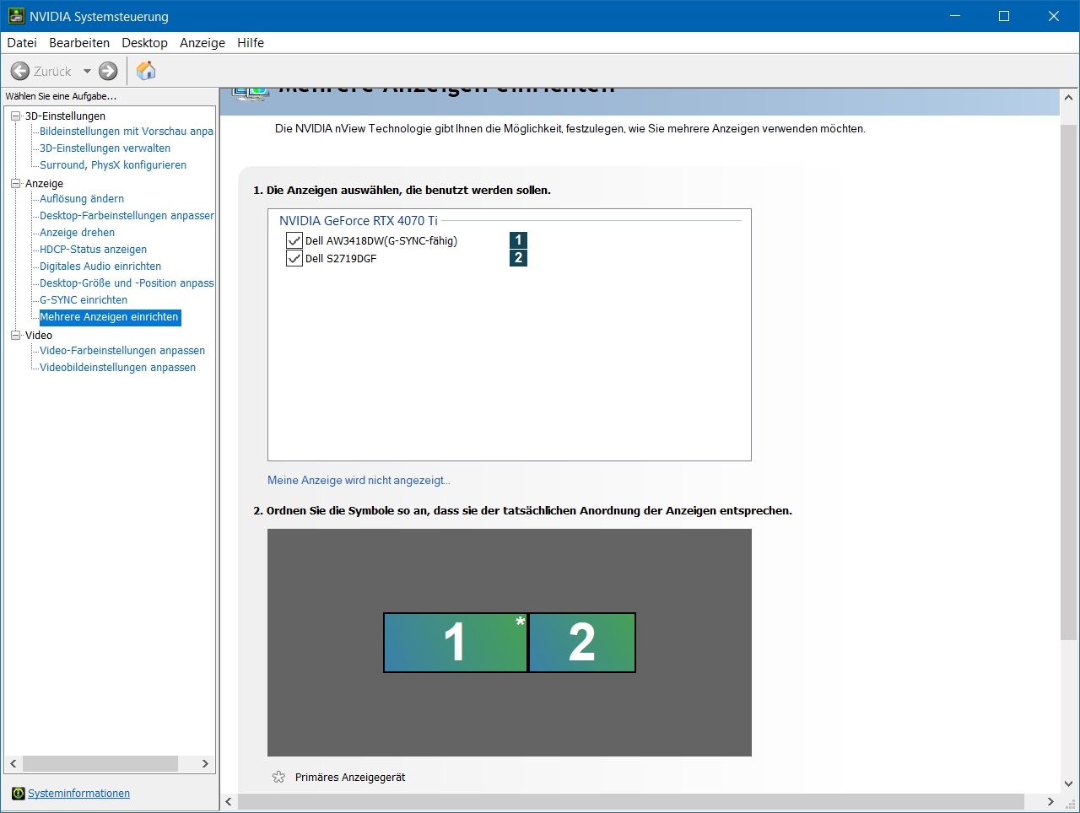Select Mehrere Anzeigen einrichten
The height and width of the screenshot is (813, 1080).
pyautogui.click(x=110, y=317)
